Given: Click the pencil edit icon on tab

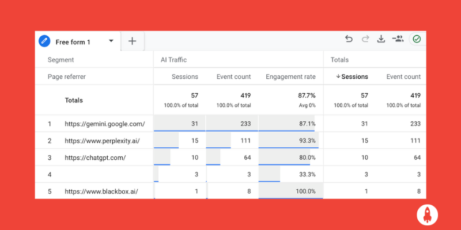Looking at the screenshot, I should click(44, 41).
